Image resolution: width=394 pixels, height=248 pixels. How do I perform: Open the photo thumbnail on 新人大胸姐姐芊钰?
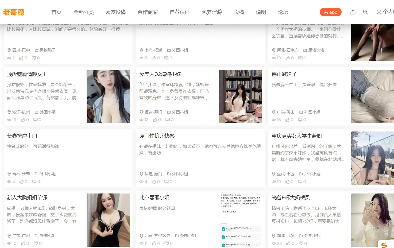pyautogui.click(x=108, y=220)
